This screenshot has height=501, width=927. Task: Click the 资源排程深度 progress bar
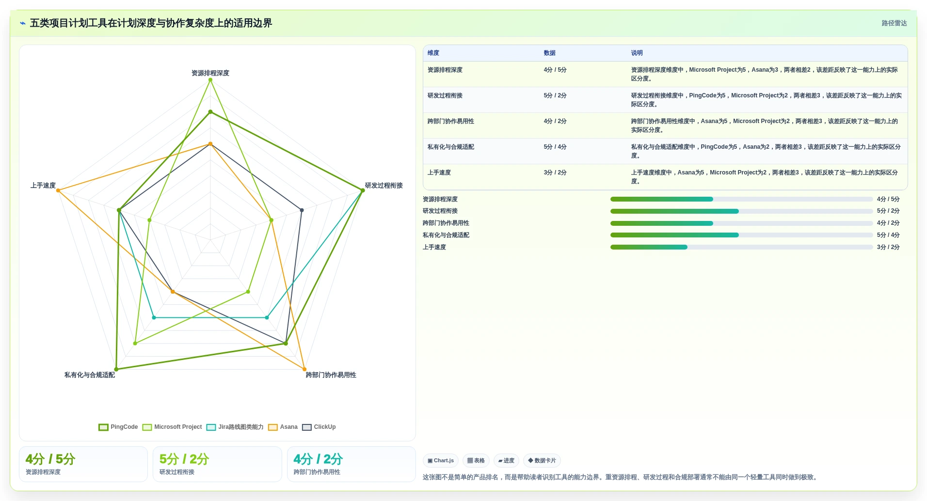741,199
